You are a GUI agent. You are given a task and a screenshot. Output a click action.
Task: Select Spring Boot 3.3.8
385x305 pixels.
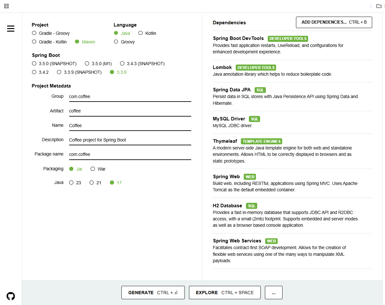[x=118, y=72]
